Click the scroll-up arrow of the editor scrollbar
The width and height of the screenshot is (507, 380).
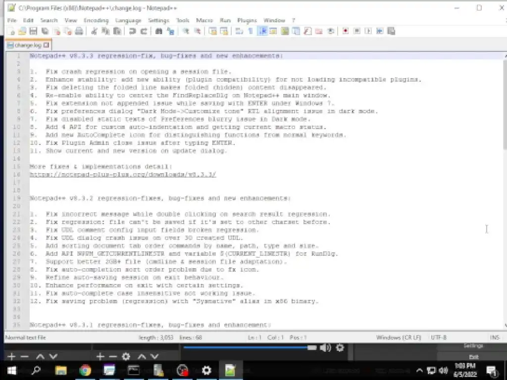(x=505, y=56)
